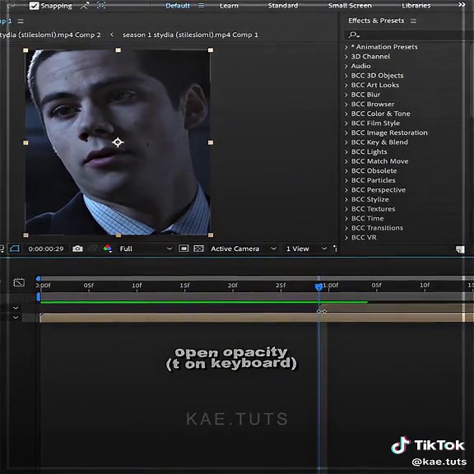
Task: Click the timeline comp marker bin icon
Action: coord(19,282)
